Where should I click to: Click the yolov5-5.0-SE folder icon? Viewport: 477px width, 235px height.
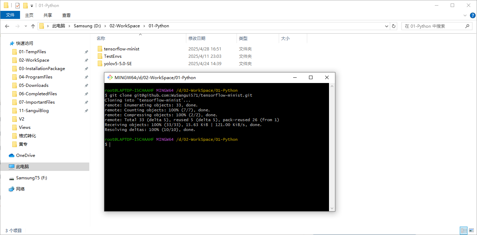(100, 63)
